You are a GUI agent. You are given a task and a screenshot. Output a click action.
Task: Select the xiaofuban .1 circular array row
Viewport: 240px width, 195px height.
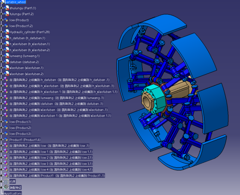(59, 110)
